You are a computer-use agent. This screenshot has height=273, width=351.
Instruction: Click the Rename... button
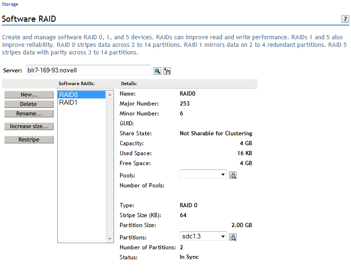pyautogui.click(x=29, y=114)
